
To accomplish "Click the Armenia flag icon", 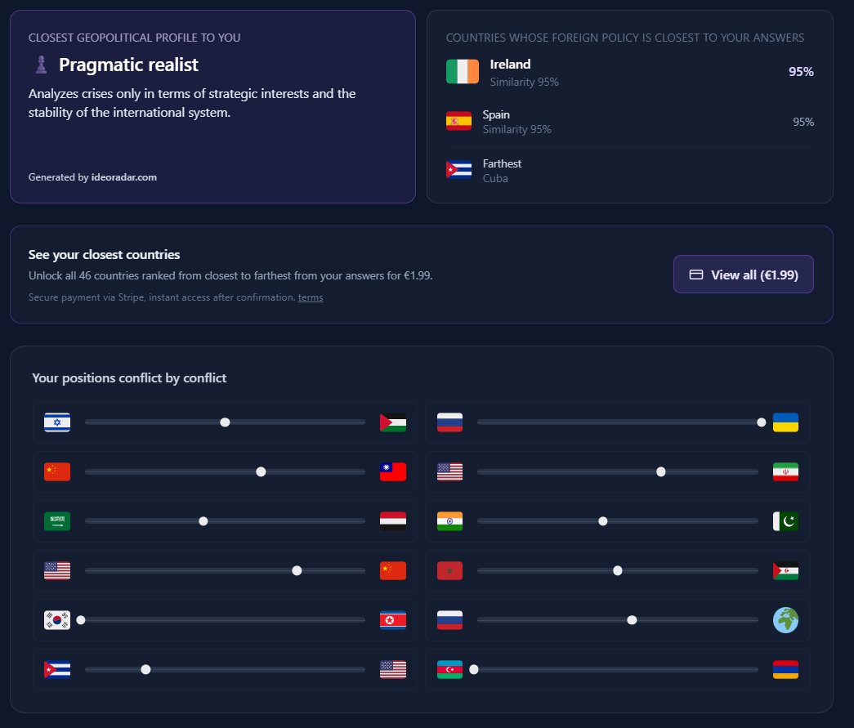I will click(785, 669).
